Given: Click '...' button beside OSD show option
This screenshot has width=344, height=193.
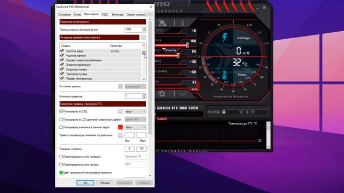Looking at the screenshot, I should 120,112.
